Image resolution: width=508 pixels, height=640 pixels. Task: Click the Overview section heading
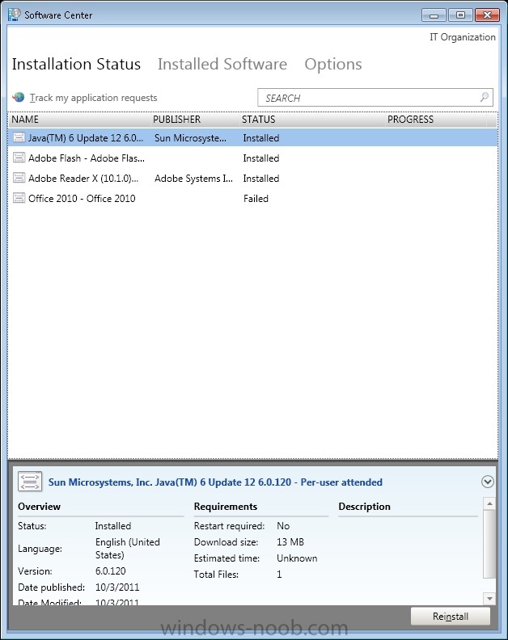[x=40, y=507]
